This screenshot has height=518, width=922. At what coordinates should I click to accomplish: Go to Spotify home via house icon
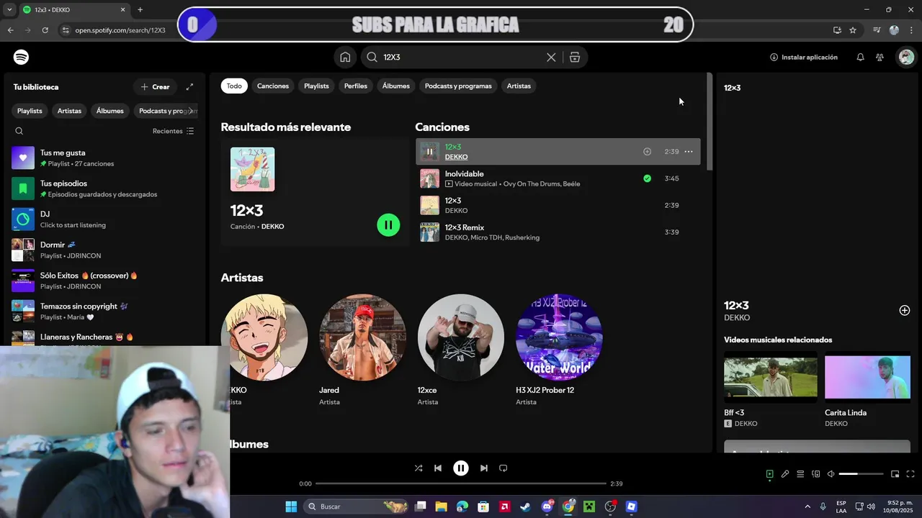pos(345,57)
